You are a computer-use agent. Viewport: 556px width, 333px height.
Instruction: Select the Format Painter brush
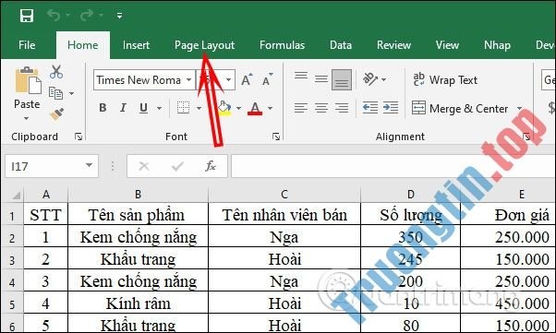pos(56,114)
